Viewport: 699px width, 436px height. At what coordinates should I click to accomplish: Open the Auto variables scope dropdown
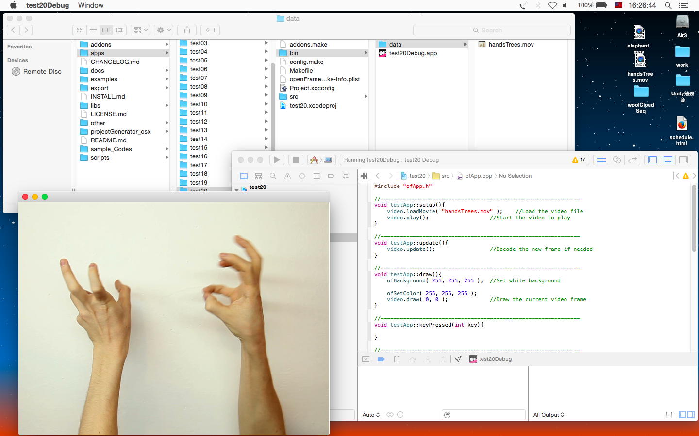tap(371, 415)
